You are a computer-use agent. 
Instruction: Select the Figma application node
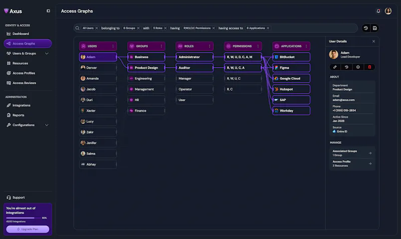tap(291, 68)
